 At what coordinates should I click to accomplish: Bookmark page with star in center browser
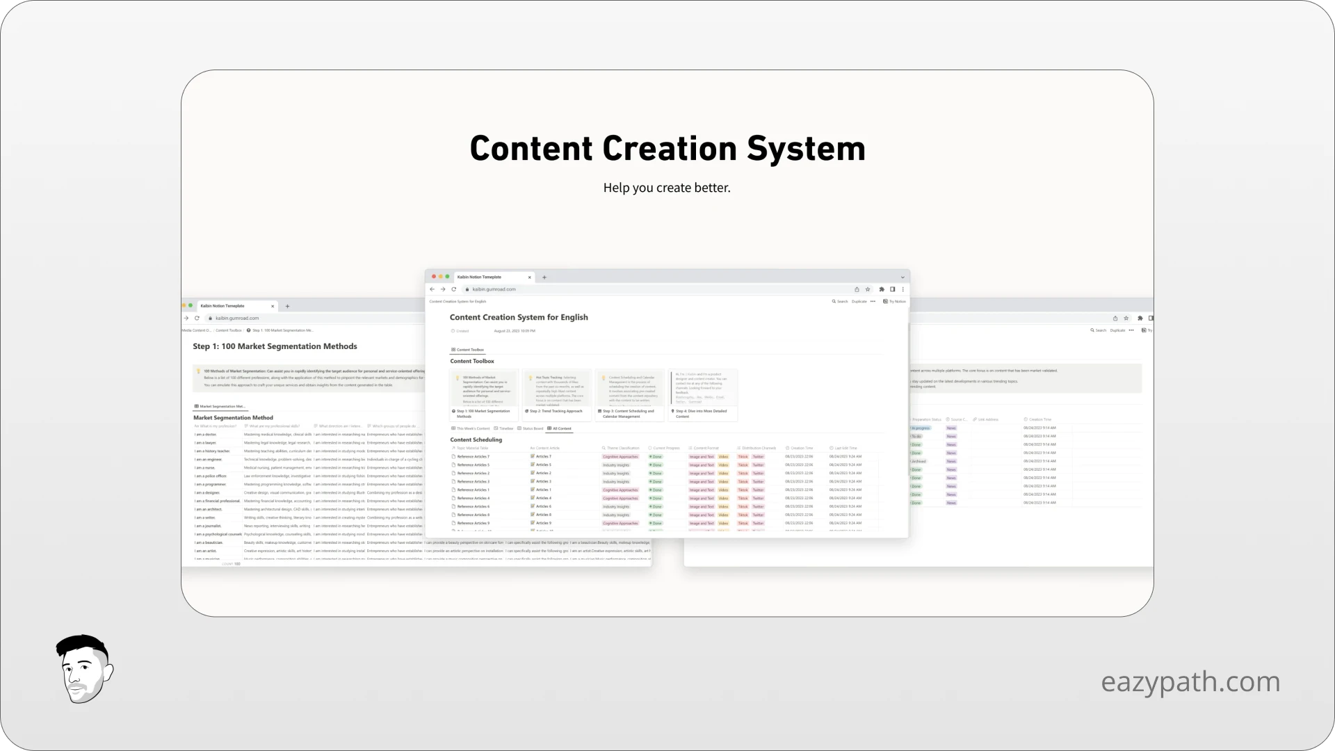coord(868,289)
